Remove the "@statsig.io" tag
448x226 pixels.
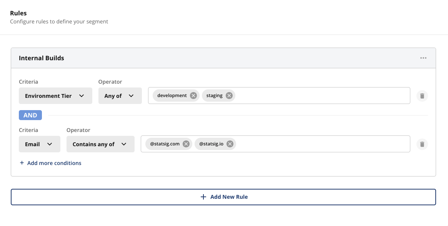[230, 144]
